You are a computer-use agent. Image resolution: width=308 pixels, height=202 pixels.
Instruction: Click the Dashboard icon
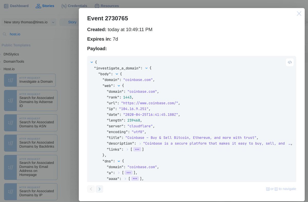pos(6,6)
